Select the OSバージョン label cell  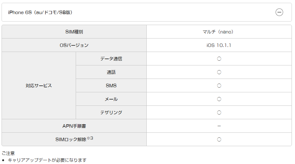point(74,45)
